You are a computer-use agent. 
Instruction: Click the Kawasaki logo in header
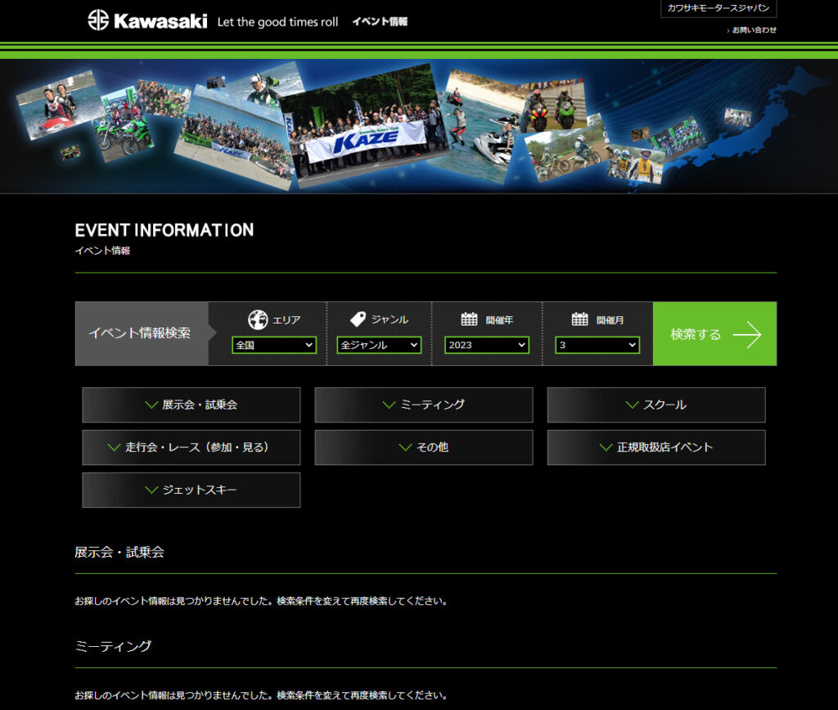pyautogui.click(x=147, y=21)
